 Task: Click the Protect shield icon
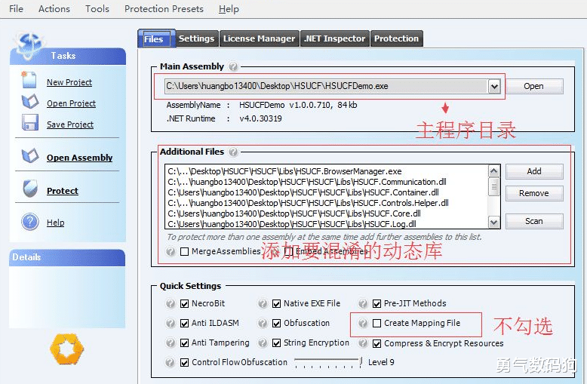tap(30, 189)
